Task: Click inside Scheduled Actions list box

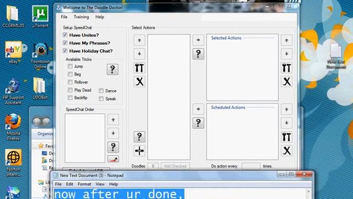Action: pyautogui.click(x=243, y=132)
